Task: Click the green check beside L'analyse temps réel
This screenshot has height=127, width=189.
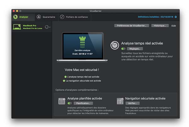Action: 66,77
